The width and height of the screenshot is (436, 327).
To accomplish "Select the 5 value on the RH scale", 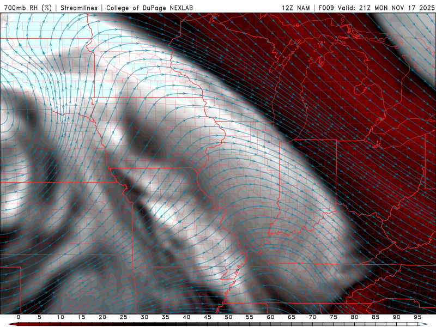I will tap(39, 317).
